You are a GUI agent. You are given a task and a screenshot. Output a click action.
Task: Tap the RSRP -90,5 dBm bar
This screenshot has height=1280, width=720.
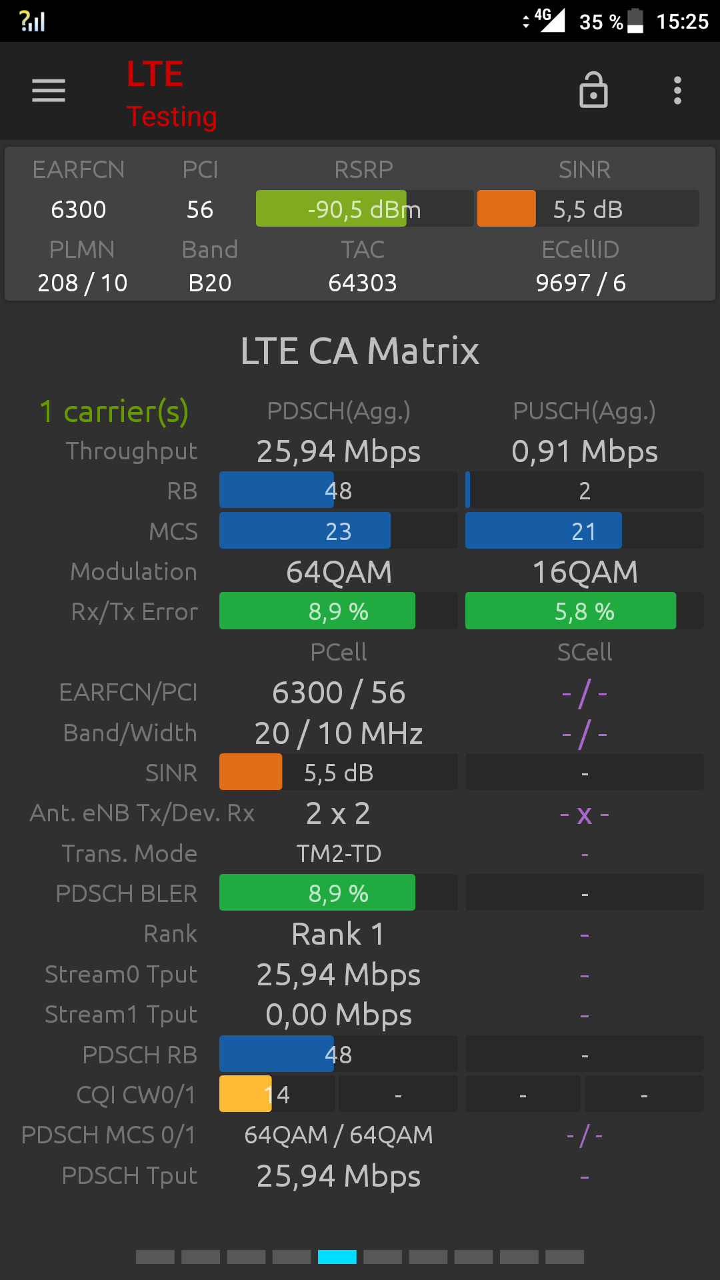[365, 209]
